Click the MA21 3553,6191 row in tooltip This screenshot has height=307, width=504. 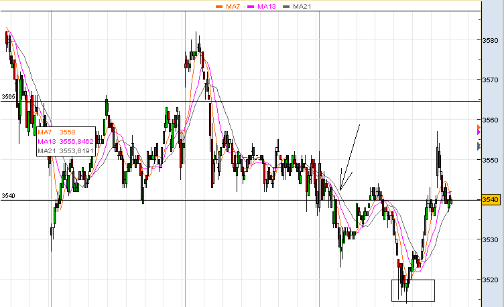66,150
